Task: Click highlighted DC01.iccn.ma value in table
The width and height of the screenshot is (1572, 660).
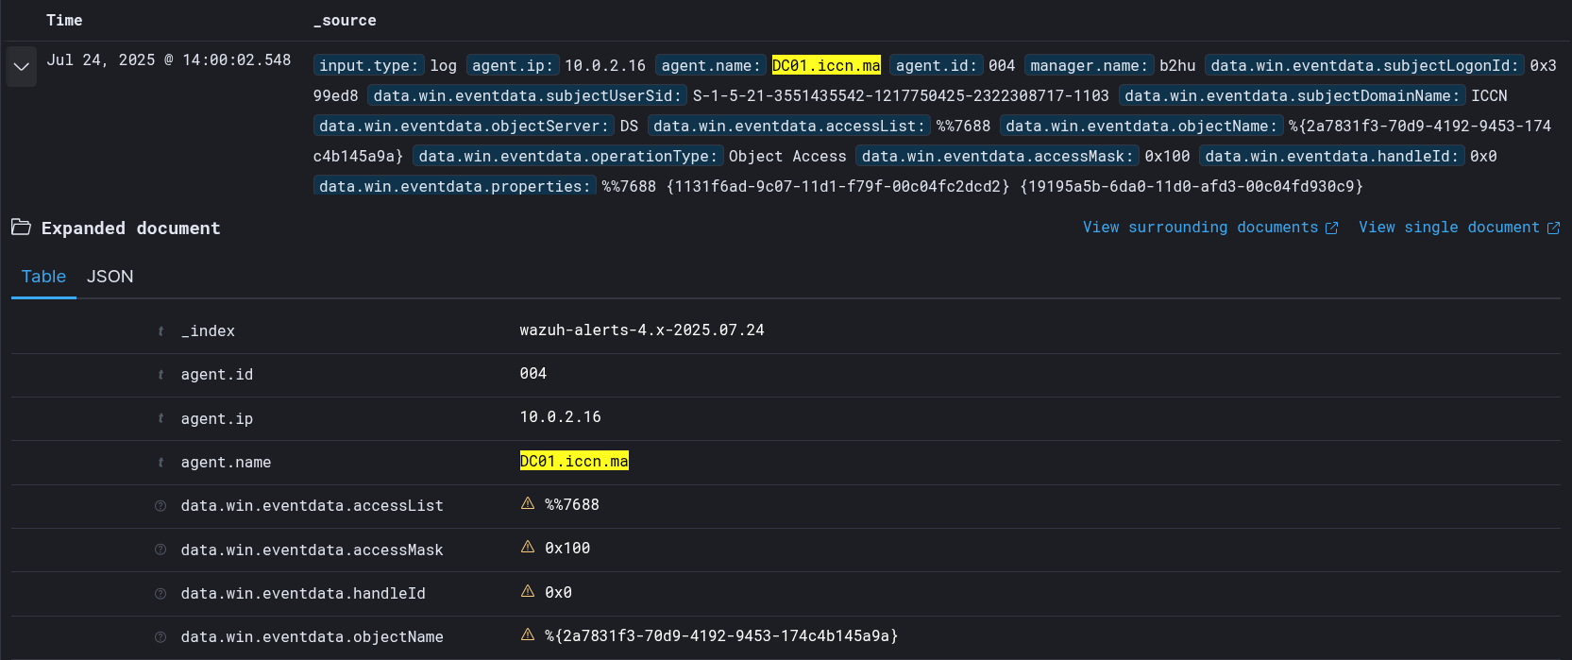Action: pyautogui.click(x=574, y=461)
